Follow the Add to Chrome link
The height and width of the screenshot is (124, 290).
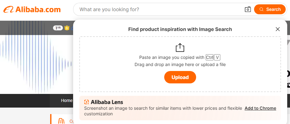260,108
